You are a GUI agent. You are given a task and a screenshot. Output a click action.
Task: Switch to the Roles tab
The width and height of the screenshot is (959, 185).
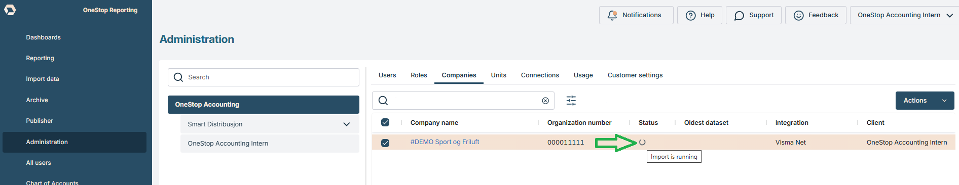coord(419,75)
